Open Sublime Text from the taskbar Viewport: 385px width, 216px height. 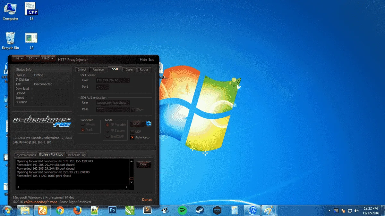click(147, 210)
